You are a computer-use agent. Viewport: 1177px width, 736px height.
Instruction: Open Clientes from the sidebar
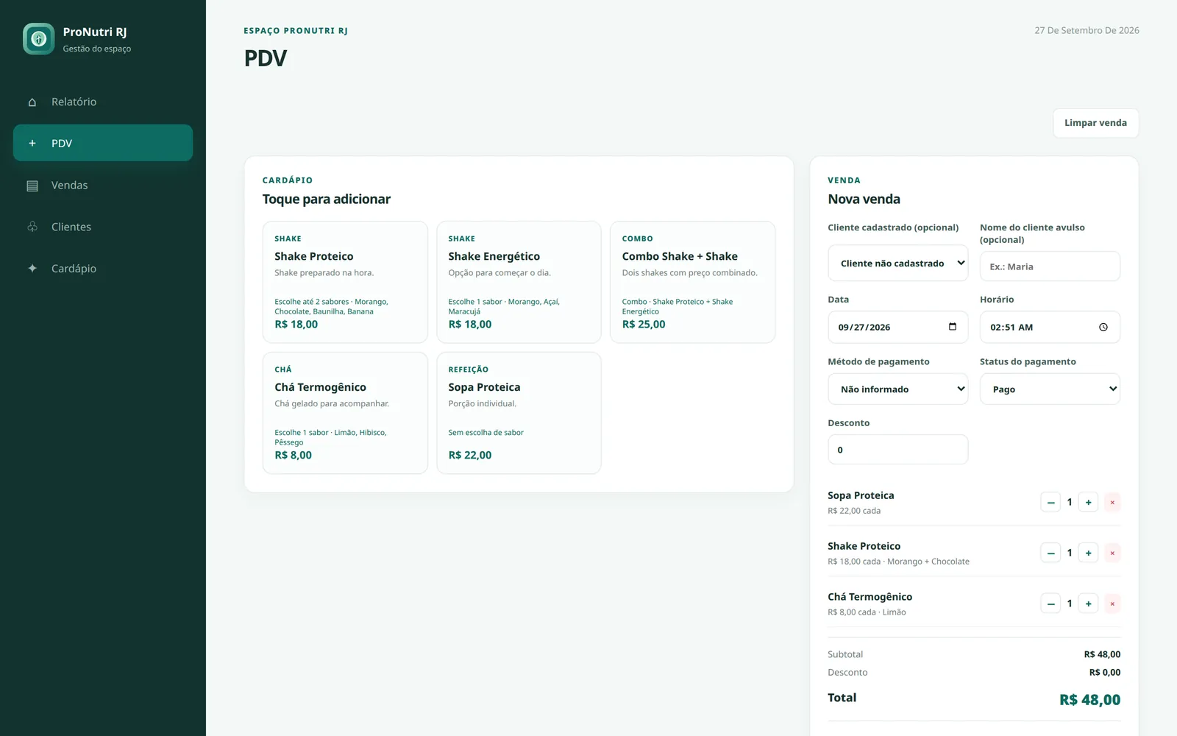(x=103, y=227)
